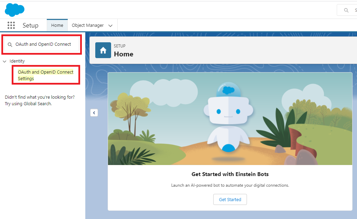Focus the Quick Find search field
This screenshot has height=219, width=357.
click(45, 44)
